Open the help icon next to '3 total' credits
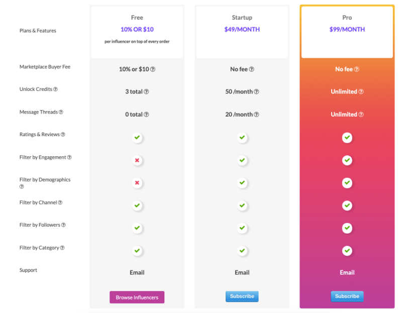Screen dimensions: 402x313 pos(146,91)
